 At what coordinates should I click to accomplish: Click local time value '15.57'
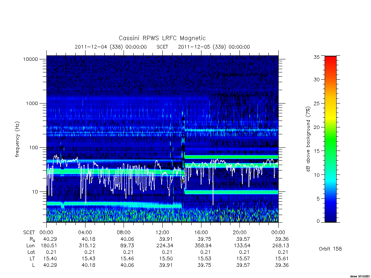tap(243, 258)
